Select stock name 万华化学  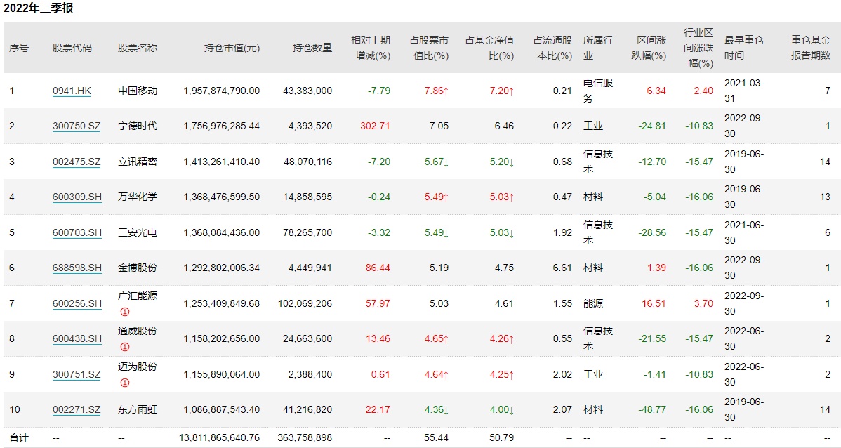(138, 197)
